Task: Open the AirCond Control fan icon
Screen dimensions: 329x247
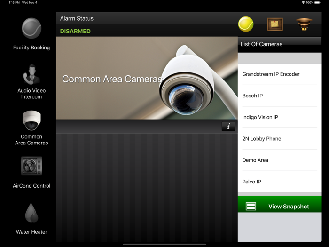Action: [31, 166]
